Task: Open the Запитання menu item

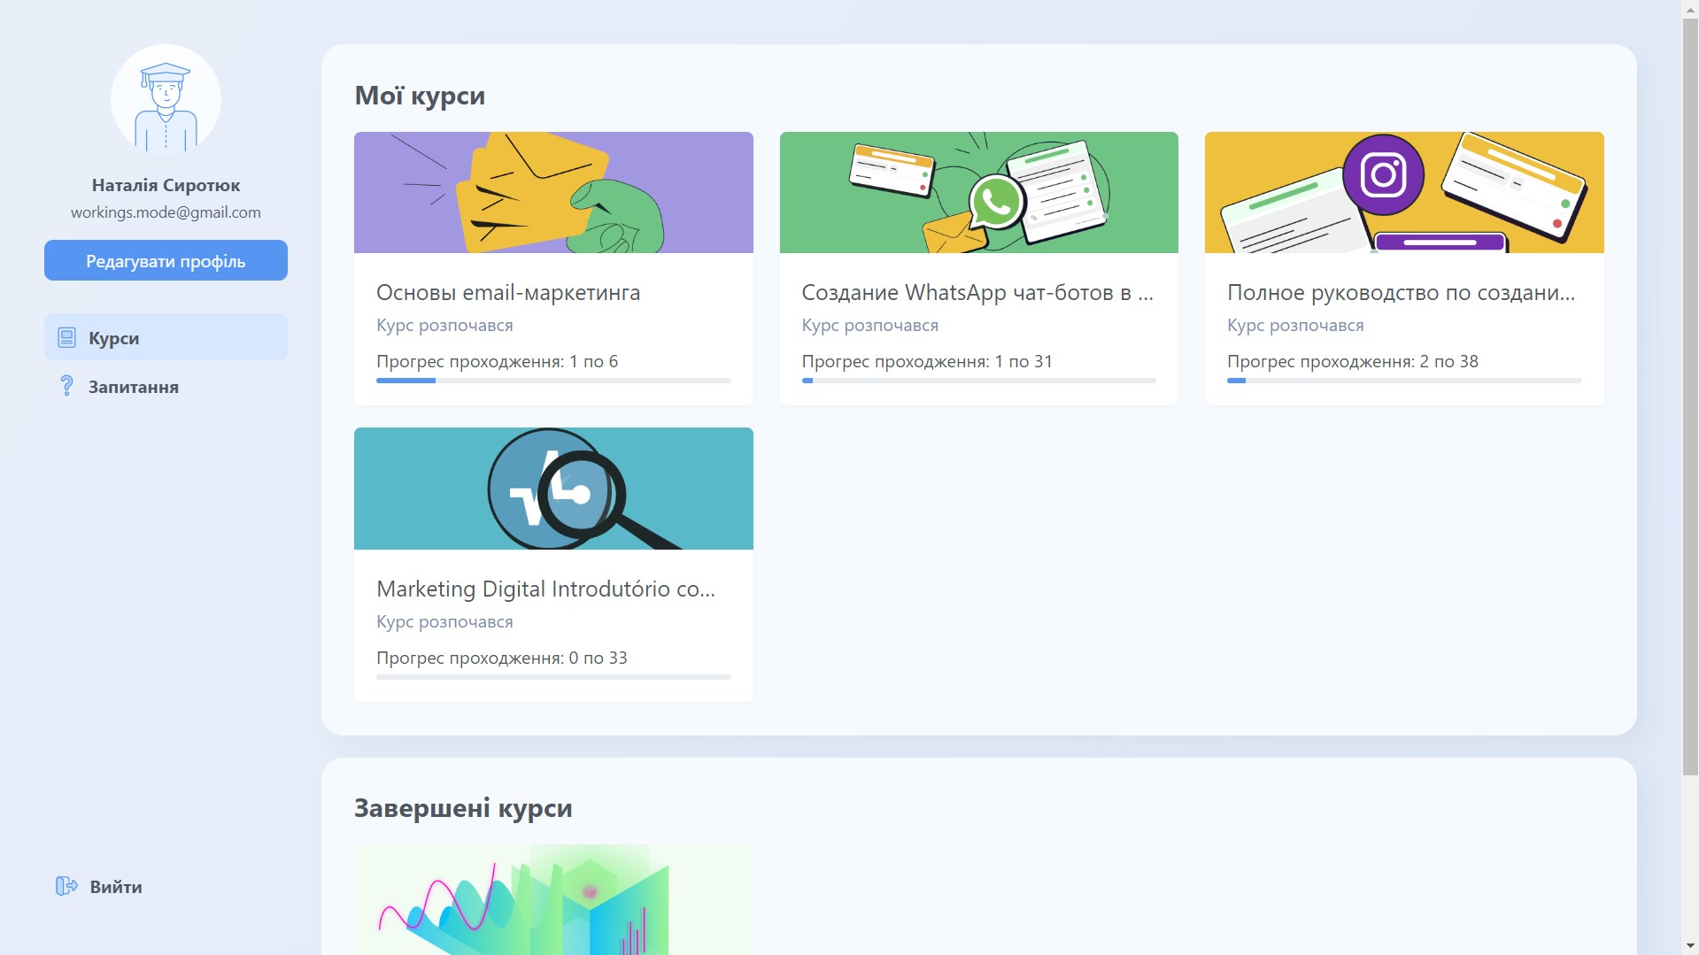Action: coord(166,387)
